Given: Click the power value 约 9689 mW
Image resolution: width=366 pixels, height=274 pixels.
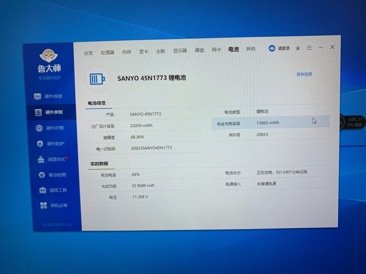Looking at the screenshot, I should tap(143, 186).
